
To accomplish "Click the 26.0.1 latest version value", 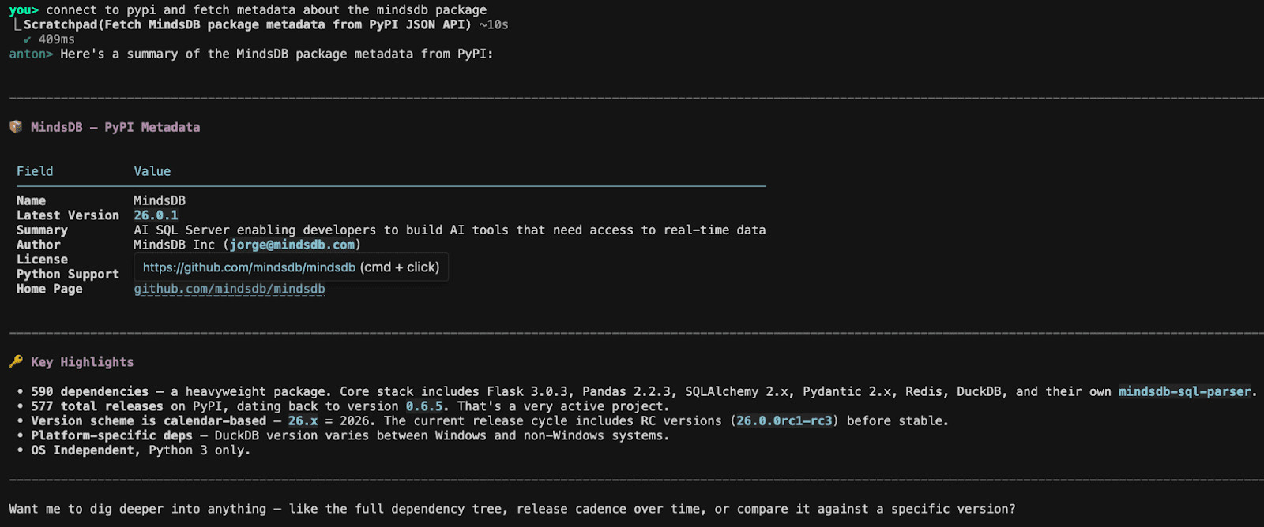I will [156, 215].
